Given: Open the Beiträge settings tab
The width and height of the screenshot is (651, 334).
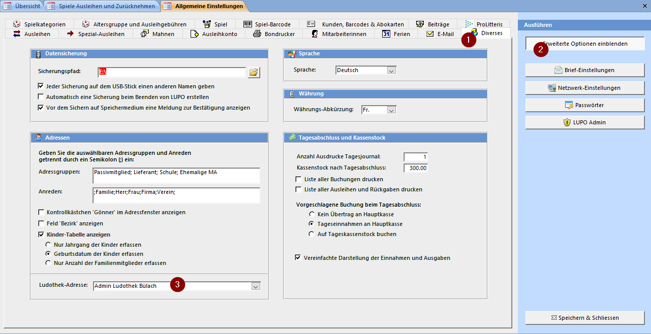Looking at the screenshot, I should 432,24.
